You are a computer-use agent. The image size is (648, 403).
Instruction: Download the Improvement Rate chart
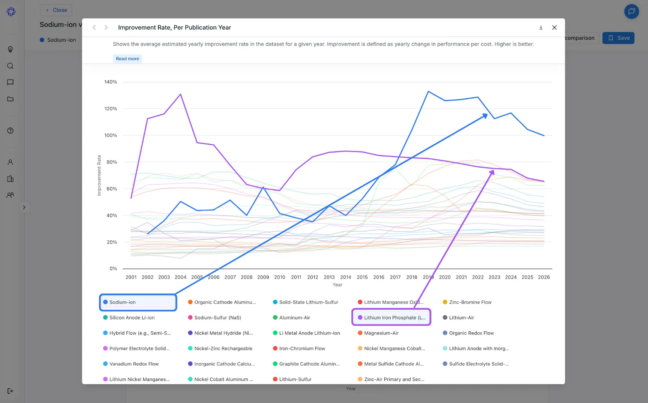[x=541, y=27]
